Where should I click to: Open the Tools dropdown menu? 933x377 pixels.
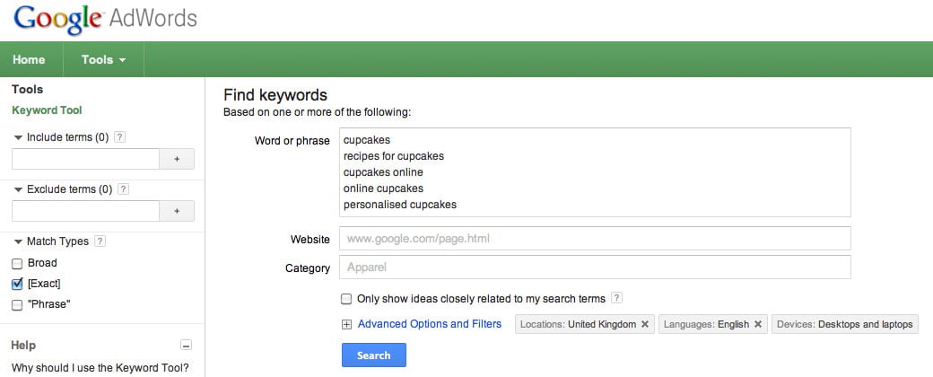pyautogui.click(x=103, y=60)
